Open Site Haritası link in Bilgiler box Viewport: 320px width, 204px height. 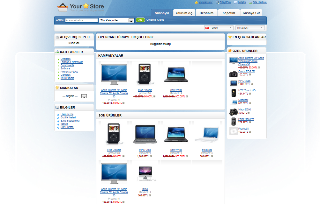pyautogui.click(x=67, y=127)
